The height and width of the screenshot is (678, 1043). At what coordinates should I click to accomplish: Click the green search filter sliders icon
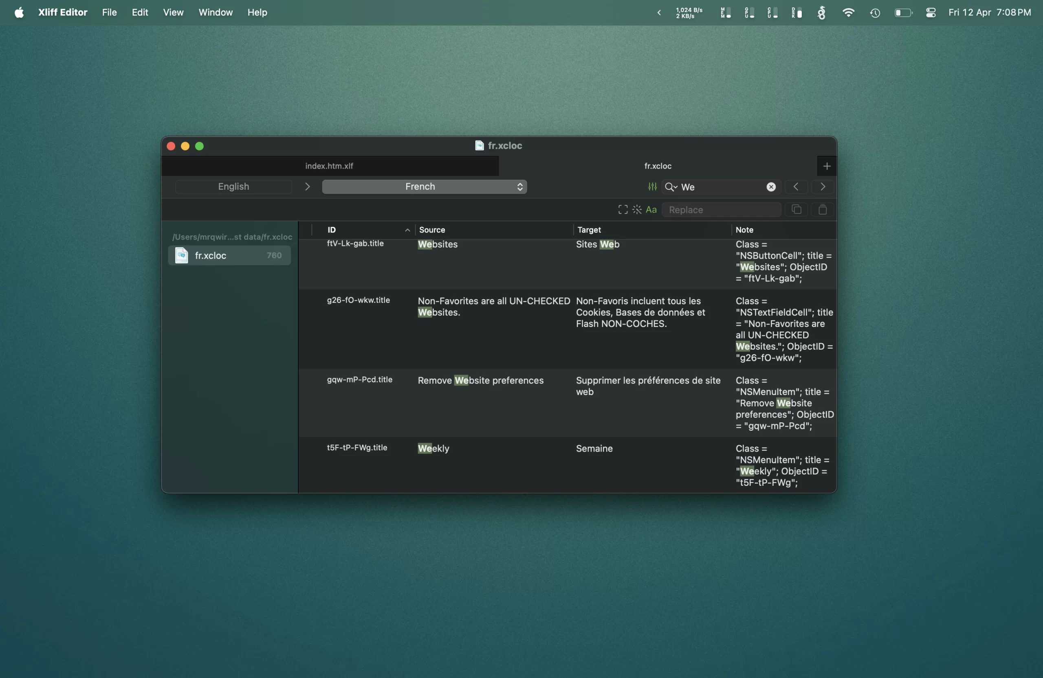[652, 187]
